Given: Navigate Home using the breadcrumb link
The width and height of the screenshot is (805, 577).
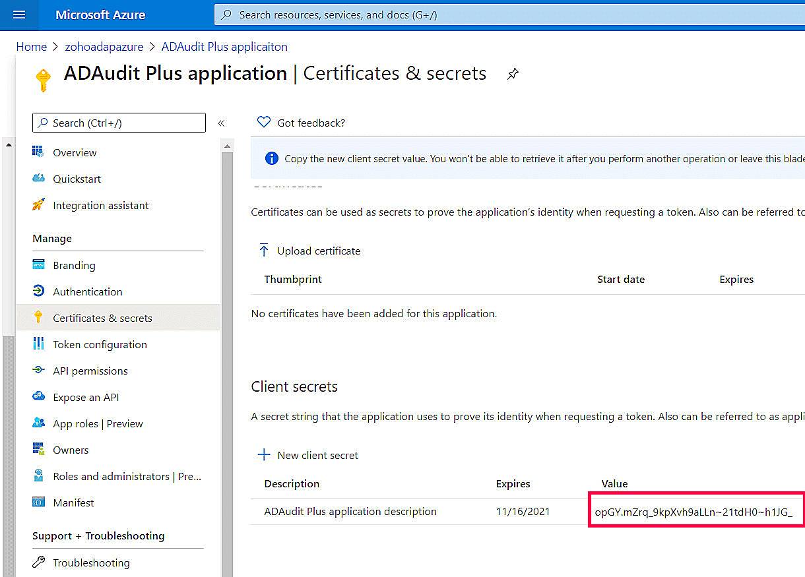Looking at the screenshot, I should pyautogui.click(x=31, y=46).
